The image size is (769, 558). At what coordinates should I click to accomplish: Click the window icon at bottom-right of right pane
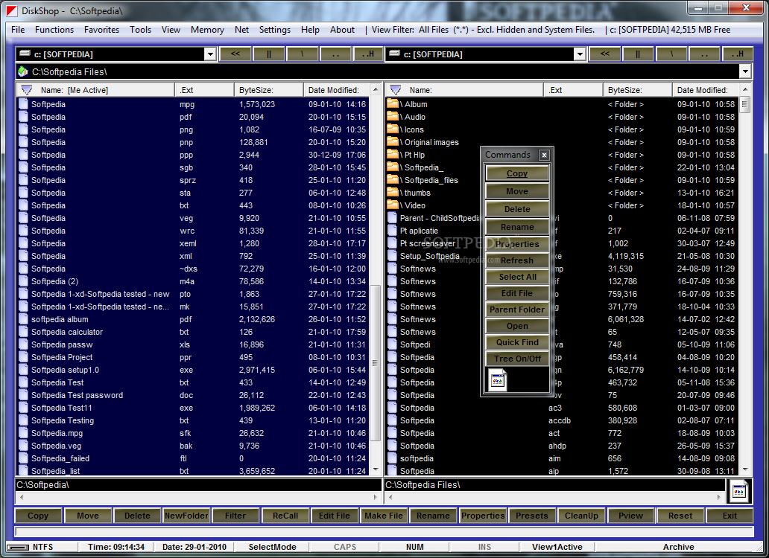[738, 490]
